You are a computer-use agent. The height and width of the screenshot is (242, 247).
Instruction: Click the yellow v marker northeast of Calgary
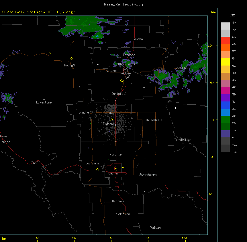[123, 168]
